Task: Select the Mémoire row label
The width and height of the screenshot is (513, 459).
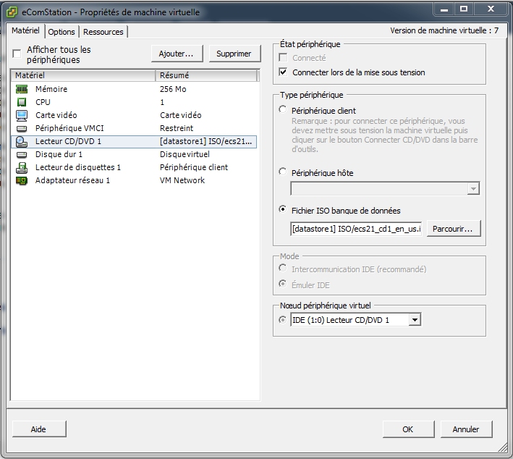Action: coord(51,89)
